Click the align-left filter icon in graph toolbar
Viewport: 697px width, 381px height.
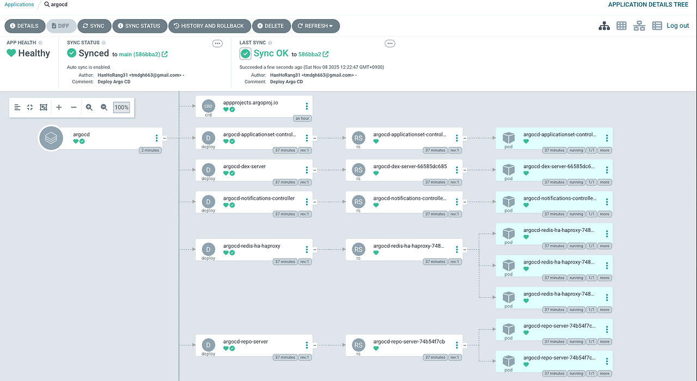(17, 107)
